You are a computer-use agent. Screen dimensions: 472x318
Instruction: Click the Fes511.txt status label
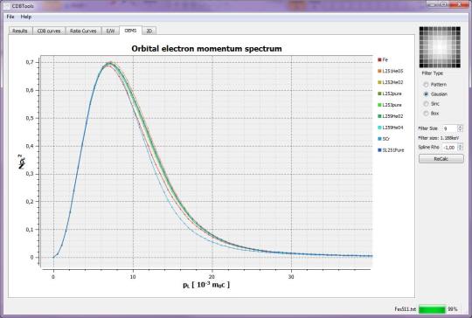406,309
